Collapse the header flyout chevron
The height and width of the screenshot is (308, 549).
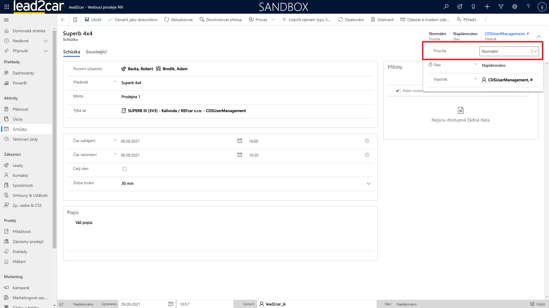[x=539, y=37]
